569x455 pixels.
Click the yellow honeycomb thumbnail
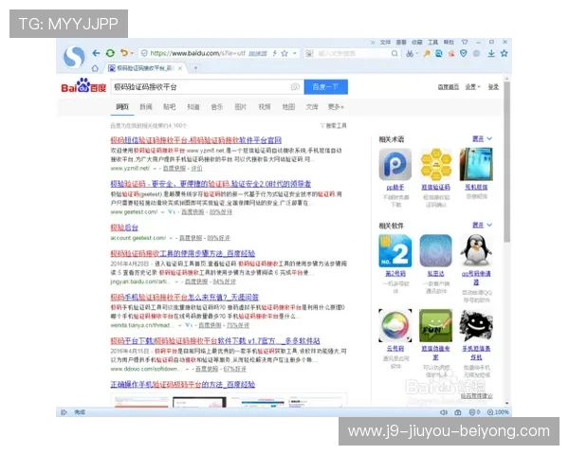[x=436, y=164]
